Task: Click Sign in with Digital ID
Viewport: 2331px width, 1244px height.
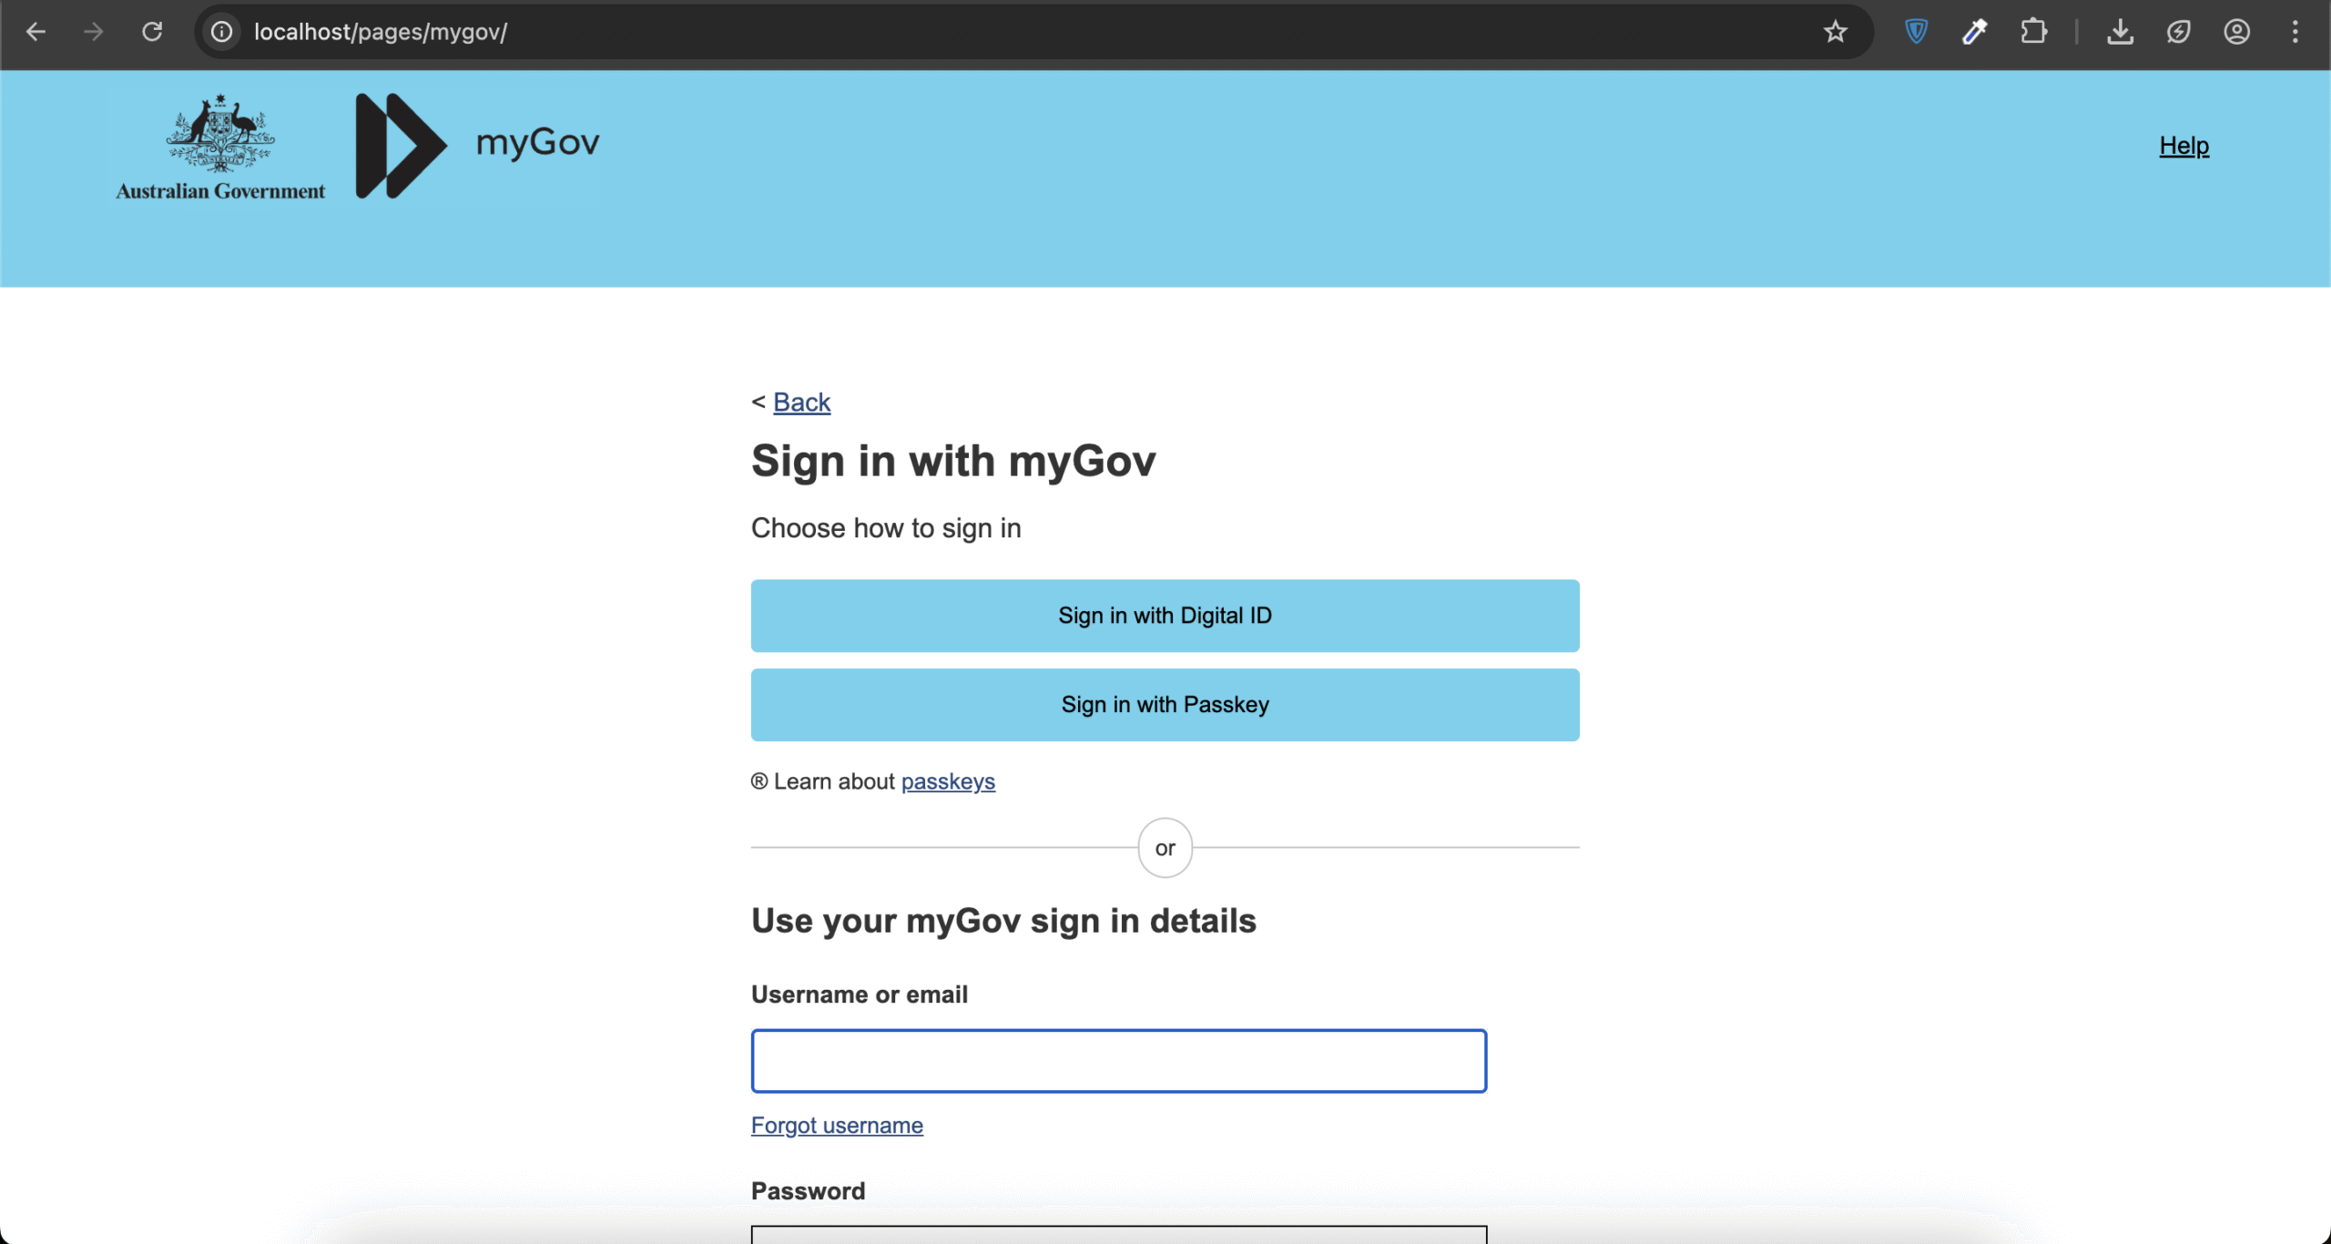Action: pos(1165,616)
